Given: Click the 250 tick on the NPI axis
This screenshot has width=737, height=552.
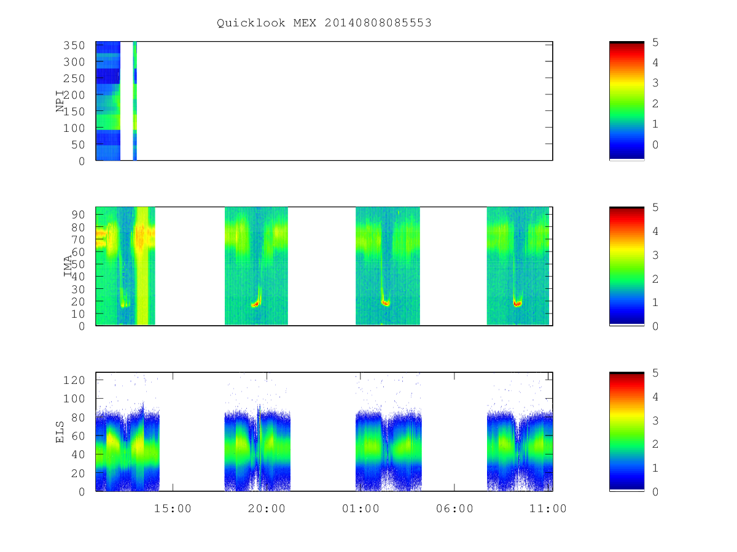Looking at the screenshot, I should tap(75, 79).
